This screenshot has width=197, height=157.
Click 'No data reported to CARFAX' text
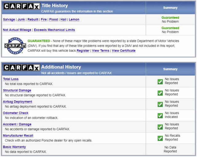point(26,151)
